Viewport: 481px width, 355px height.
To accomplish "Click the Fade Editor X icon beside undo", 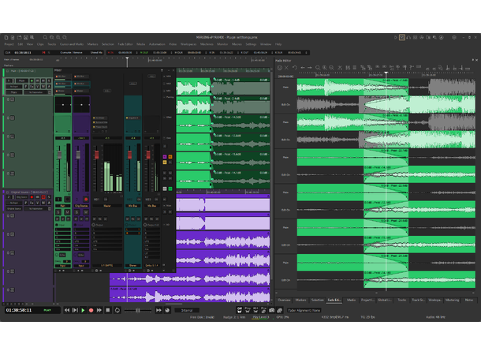I will 286,68.
